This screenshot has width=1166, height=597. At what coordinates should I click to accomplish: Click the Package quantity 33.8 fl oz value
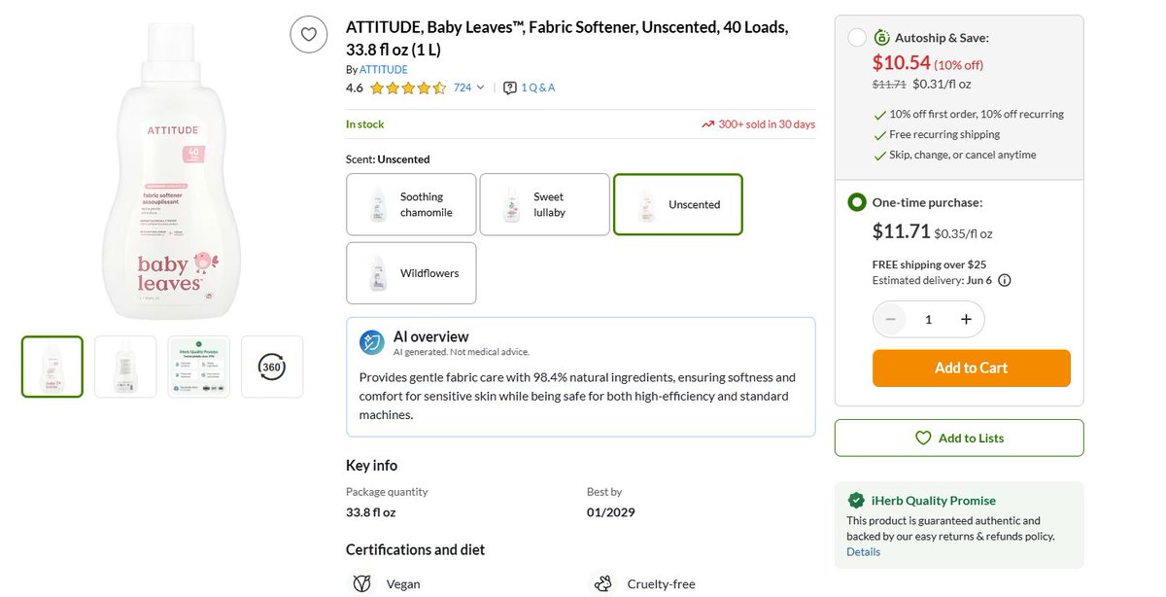point(371,512)
